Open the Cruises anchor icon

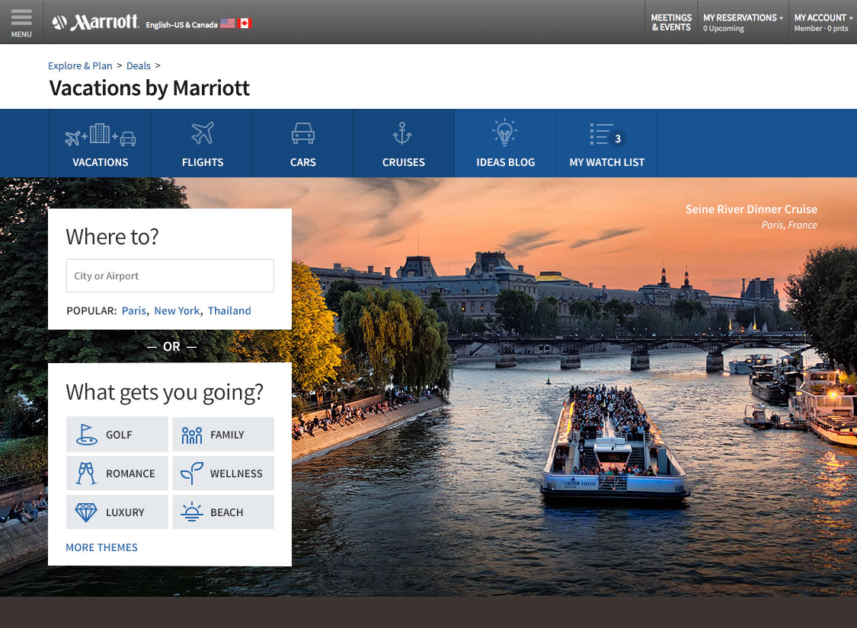coord(402,134)
